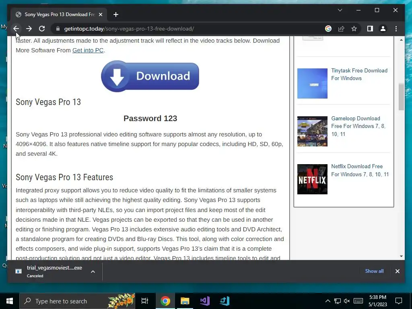
Task: Click the Sony Vegas Pro 13 heading
Action: coord(48,102)
